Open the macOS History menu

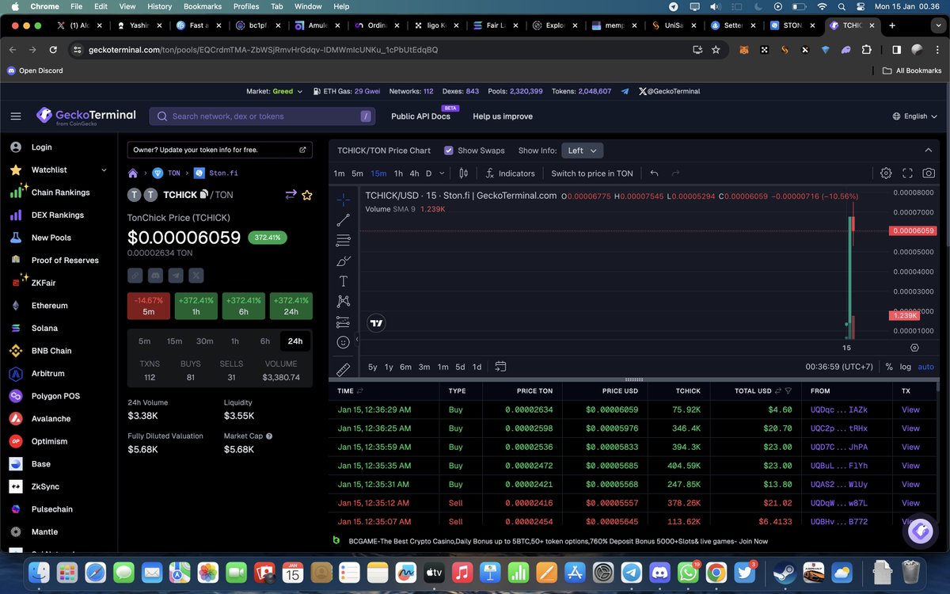click(x=159, y=6)
